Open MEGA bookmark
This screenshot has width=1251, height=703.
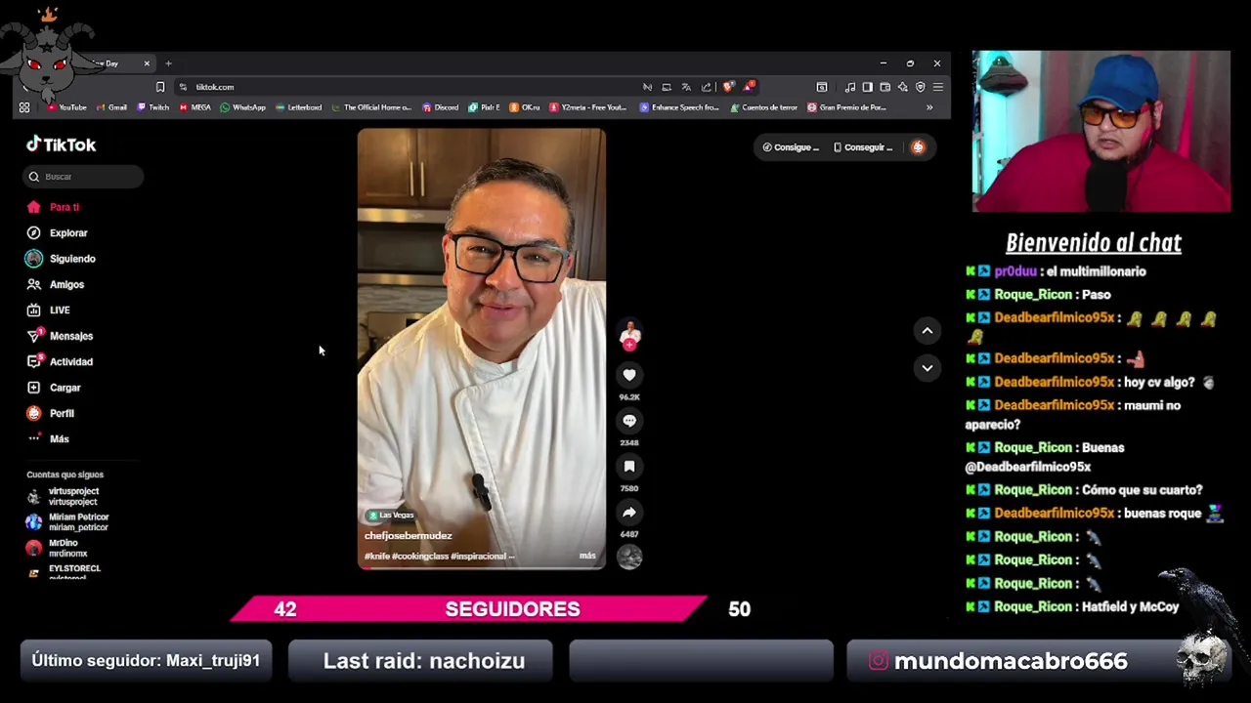pos(195,107)
